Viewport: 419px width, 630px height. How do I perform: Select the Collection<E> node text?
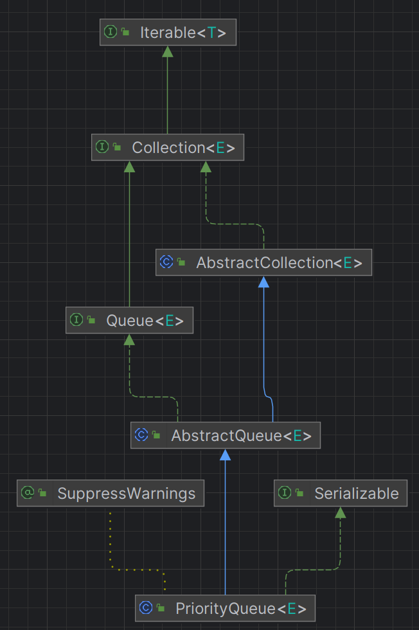pyautogui.click(x=183, y=147)
